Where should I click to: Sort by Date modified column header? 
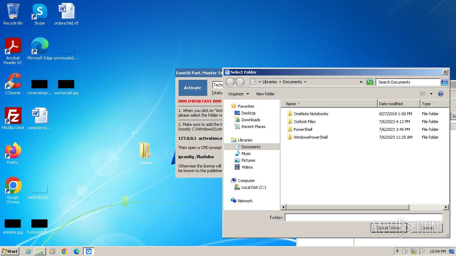coord(399,104)
